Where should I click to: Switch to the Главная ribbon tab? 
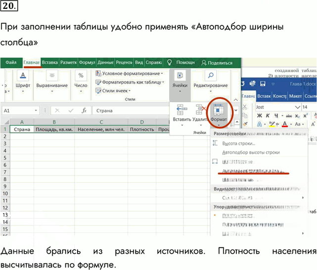[x=31, y=62]
